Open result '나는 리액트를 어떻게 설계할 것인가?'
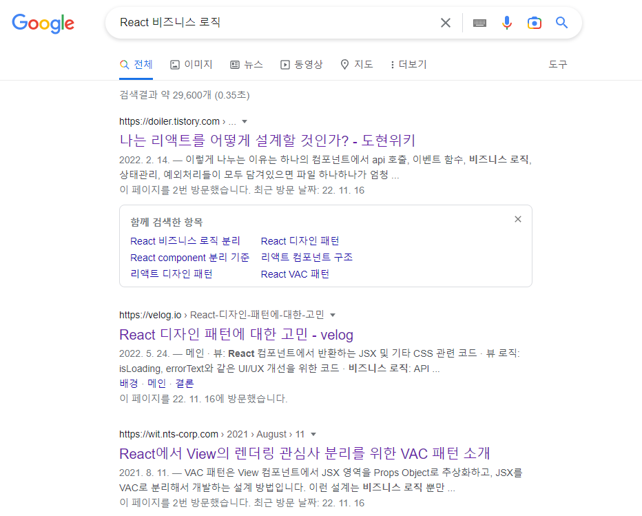The width and height of the screenshot is (642, 516). coord(267,141)
